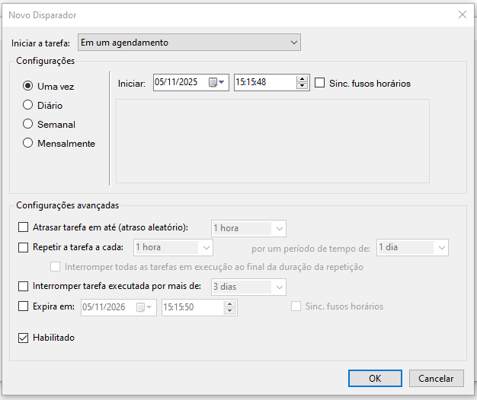Enable the Expira em checkbox
The height and width of the screenshot is (400, 477).
[23, 306]
